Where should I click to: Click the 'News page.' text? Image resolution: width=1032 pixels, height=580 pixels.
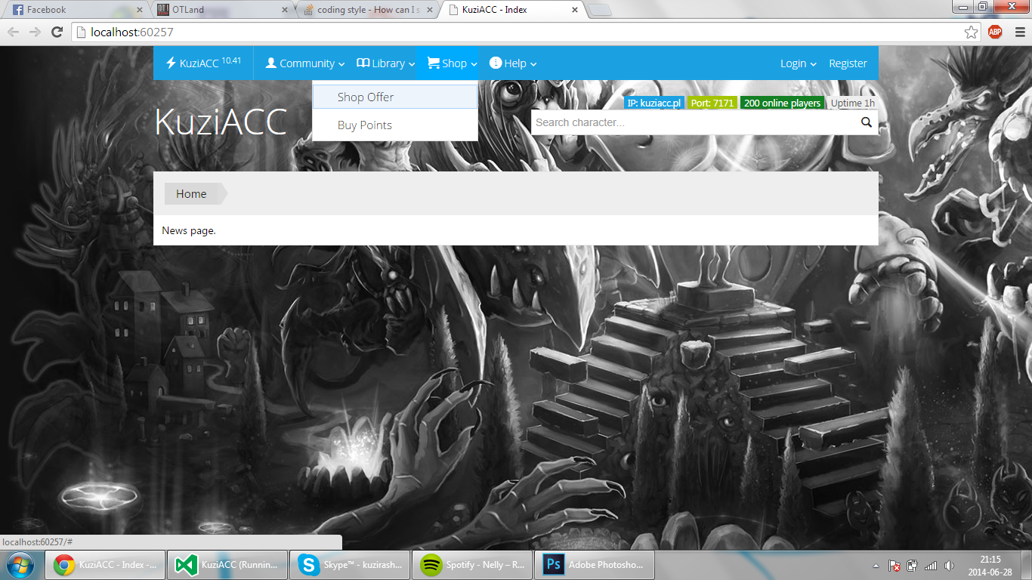189,230
